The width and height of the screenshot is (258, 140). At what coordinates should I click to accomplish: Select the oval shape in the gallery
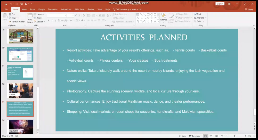click(x=151, y=14)
